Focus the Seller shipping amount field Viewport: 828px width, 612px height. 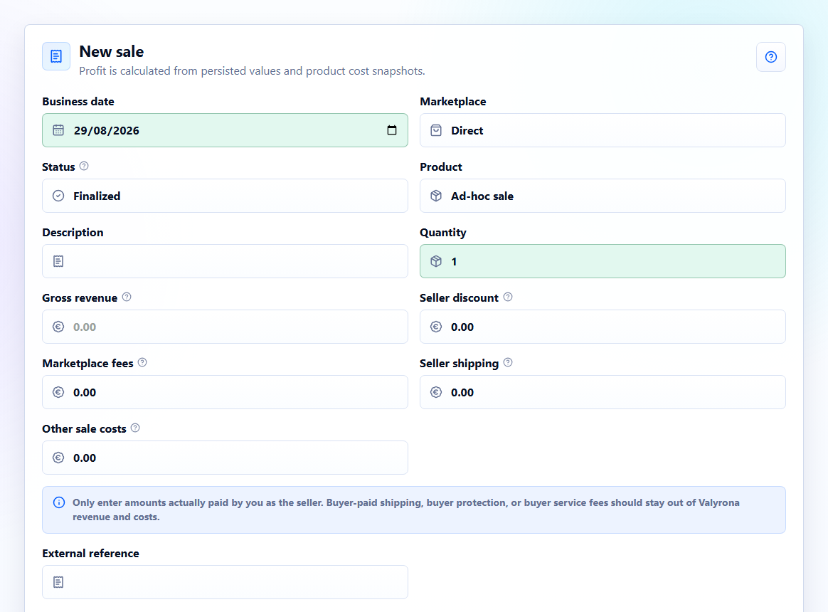click(x=603, y=392)
